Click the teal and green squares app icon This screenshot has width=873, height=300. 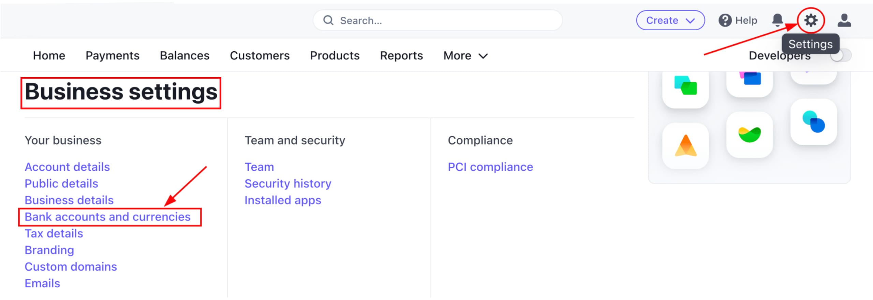coord(685,86)
